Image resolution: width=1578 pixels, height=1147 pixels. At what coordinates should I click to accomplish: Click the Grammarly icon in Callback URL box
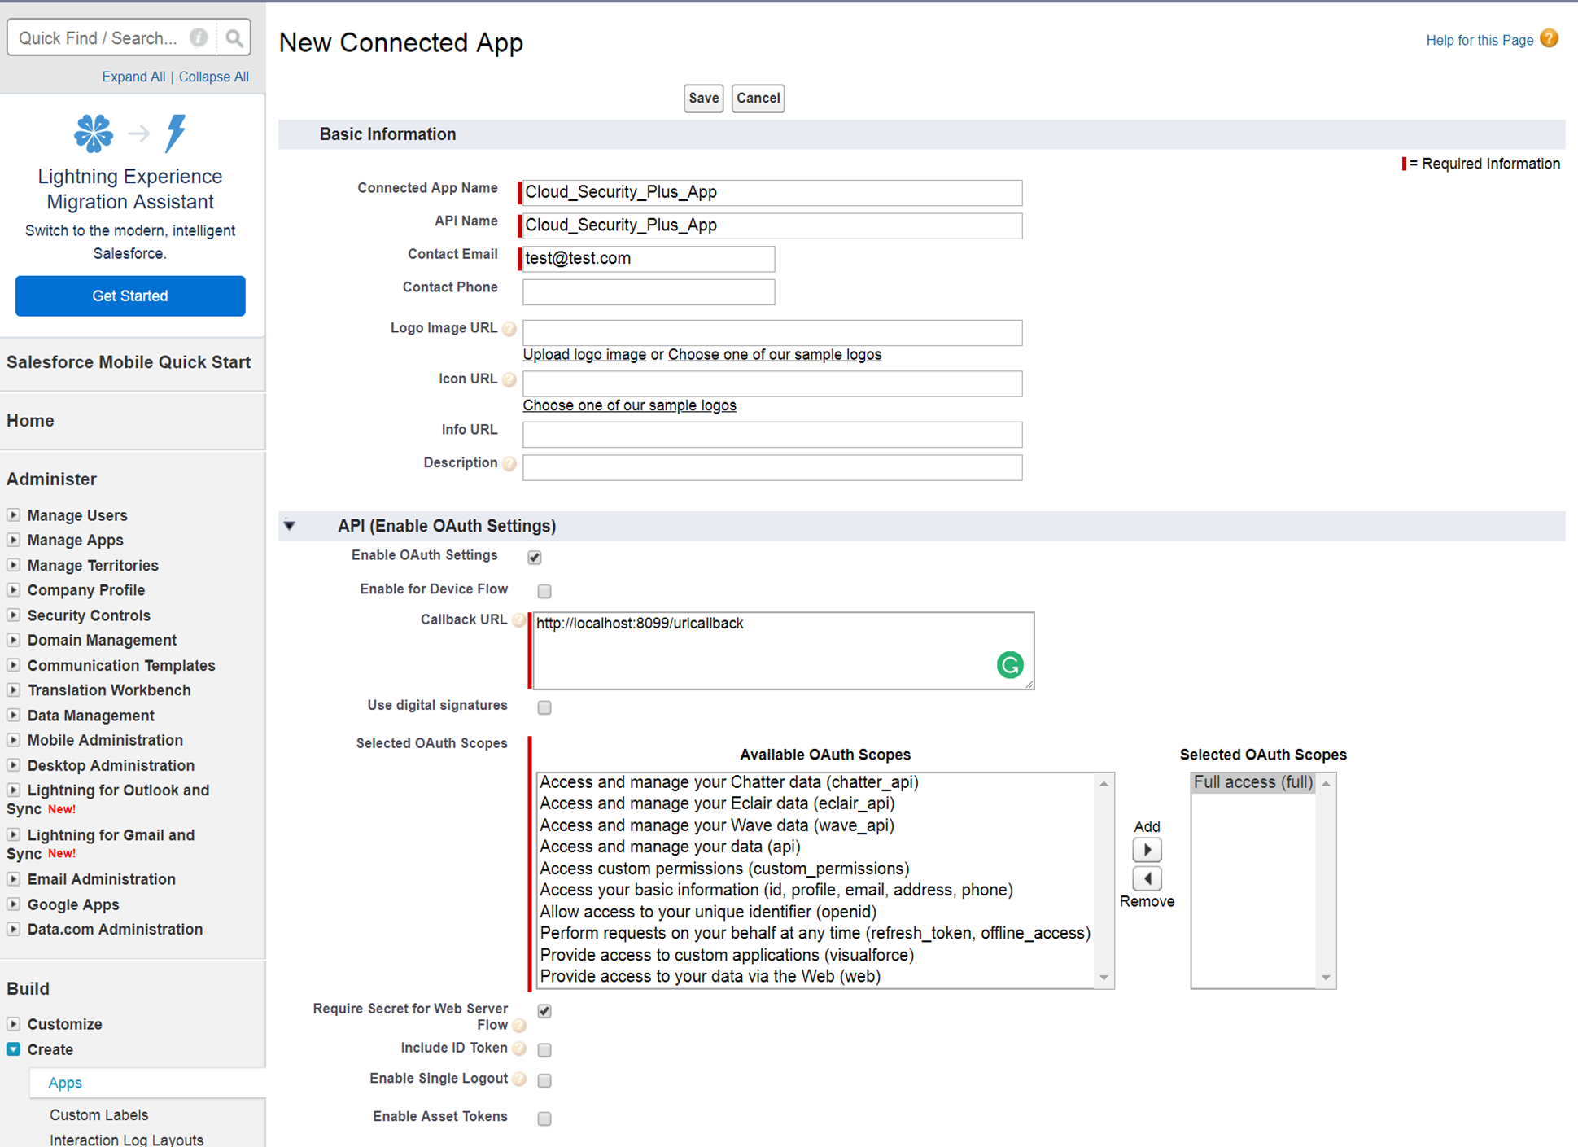[x=1009, y=665]
